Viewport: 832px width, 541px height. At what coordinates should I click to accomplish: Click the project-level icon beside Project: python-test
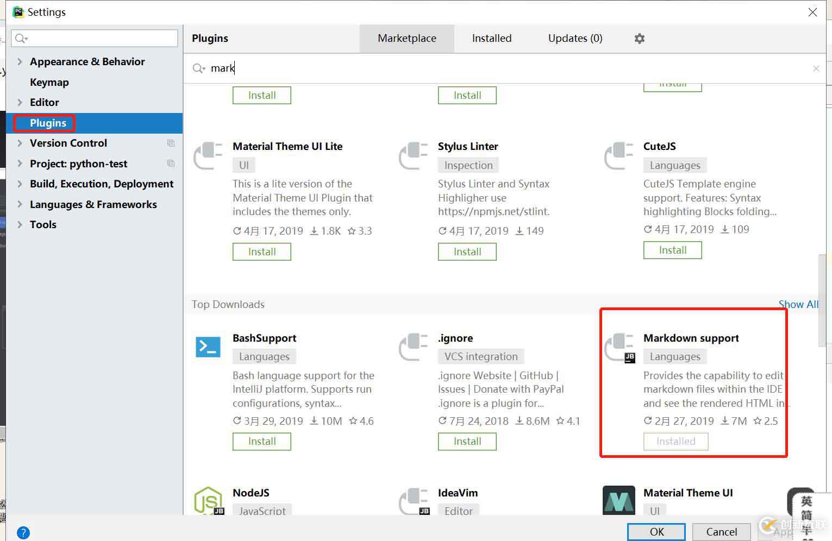coord(171,163)
